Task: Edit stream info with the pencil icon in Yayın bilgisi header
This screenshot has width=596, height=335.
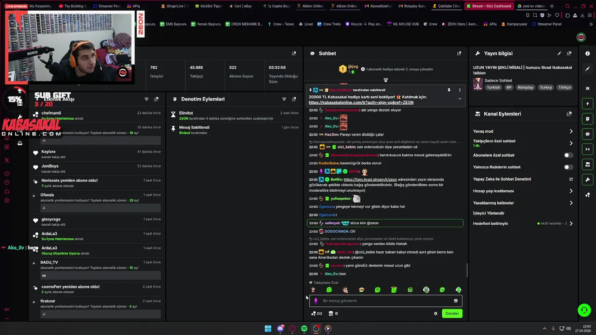Action: 559,54
